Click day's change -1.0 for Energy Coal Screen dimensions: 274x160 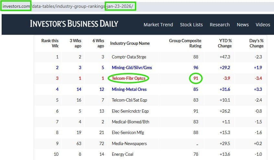[x=258, y=154]
